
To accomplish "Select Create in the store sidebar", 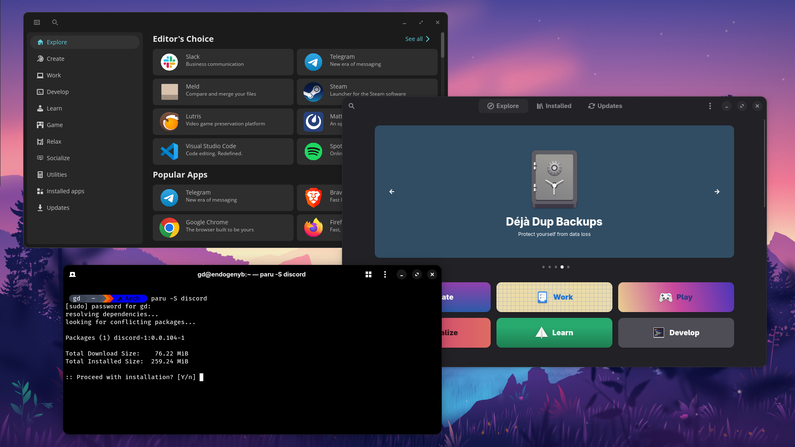I will click(85, 59).
